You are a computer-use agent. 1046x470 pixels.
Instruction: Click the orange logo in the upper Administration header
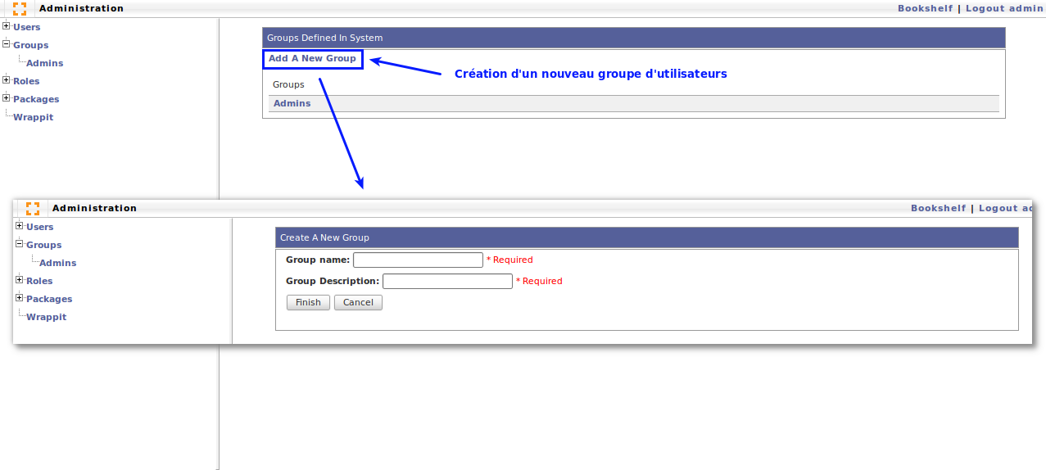[x=20, y=9]
